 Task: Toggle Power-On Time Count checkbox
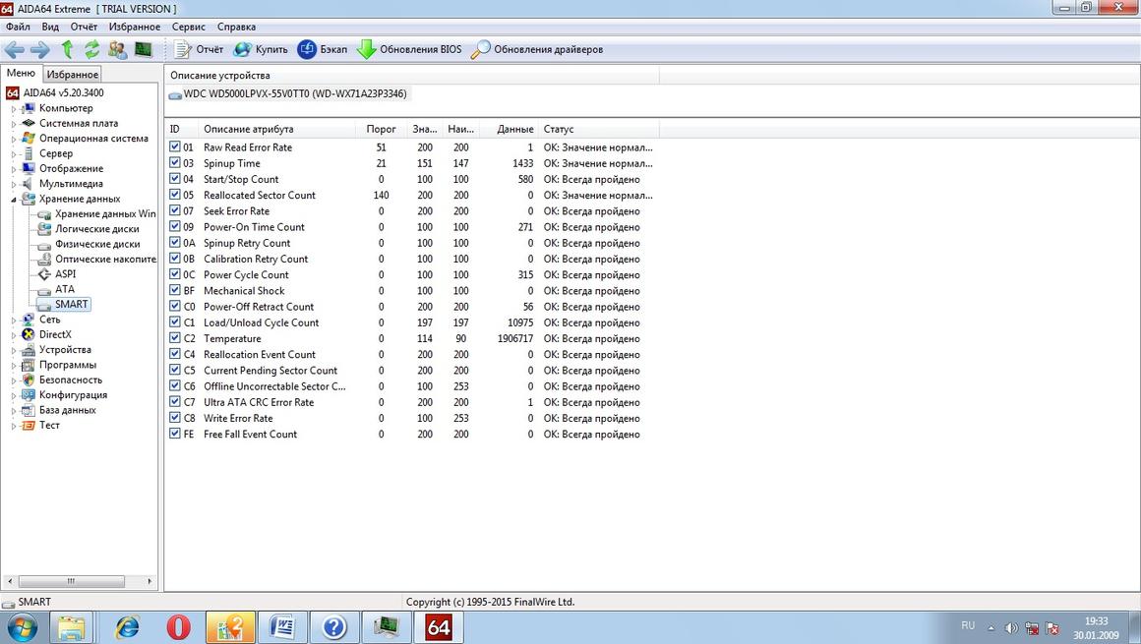175,226
